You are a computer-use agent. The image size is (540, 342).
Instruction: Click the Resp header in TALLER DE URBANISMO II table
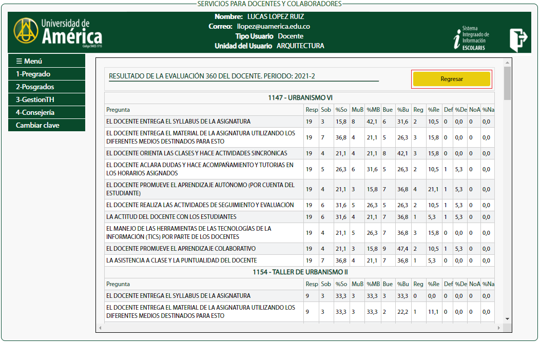[x=312, y=284]
